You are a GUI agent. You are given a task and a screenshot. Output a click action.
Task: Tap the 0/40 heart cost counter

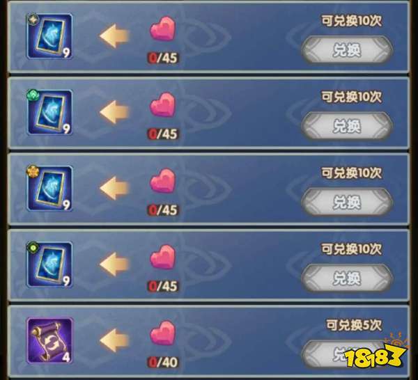163,363
